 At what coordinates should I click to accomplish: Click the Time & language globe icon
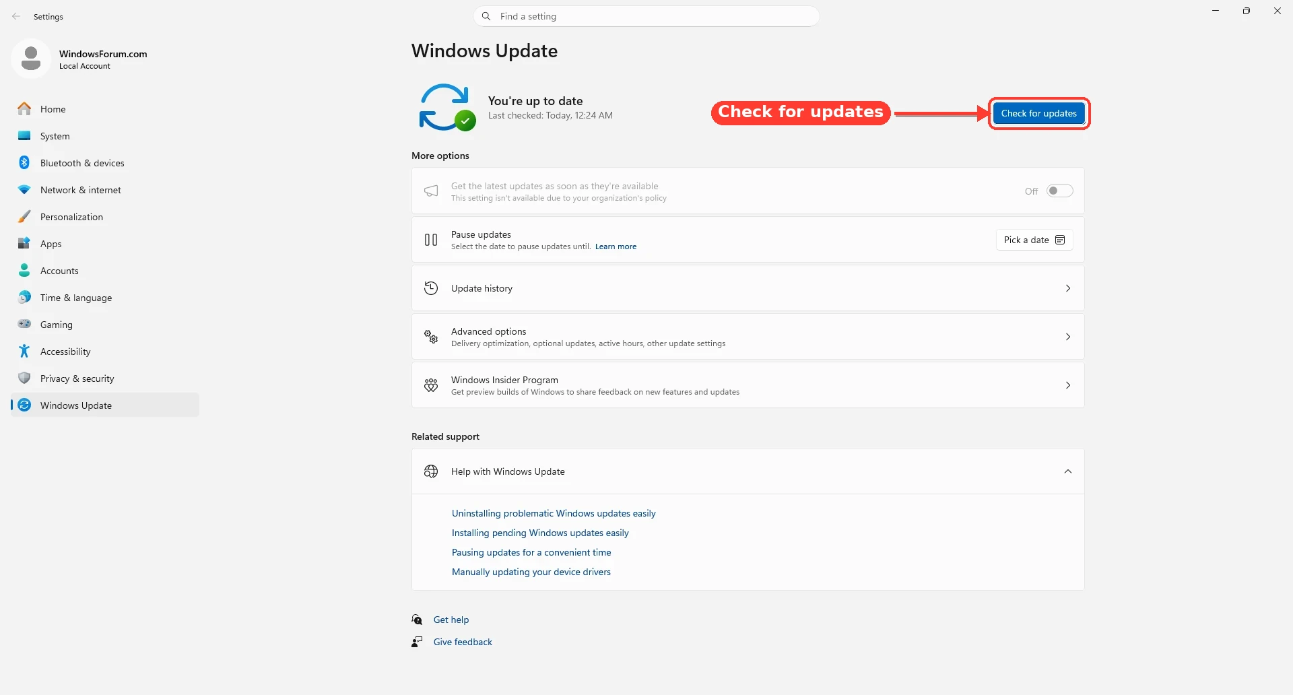pyautogui.click(x=24, y=297)
